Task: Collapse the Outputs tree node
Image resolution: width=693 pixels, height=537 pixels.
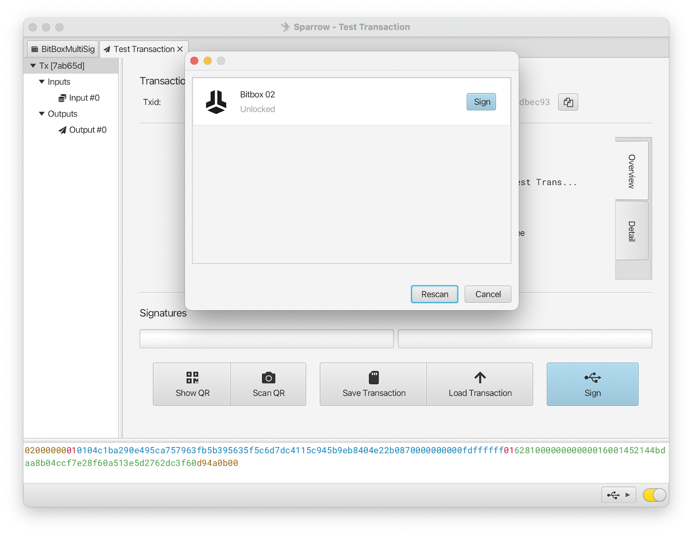Action: [x=42, y=114]
